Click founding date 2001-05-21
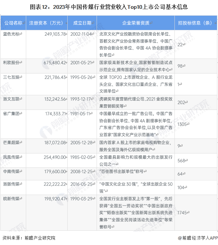This screenshot has width=218, height=245. [81, 63]
